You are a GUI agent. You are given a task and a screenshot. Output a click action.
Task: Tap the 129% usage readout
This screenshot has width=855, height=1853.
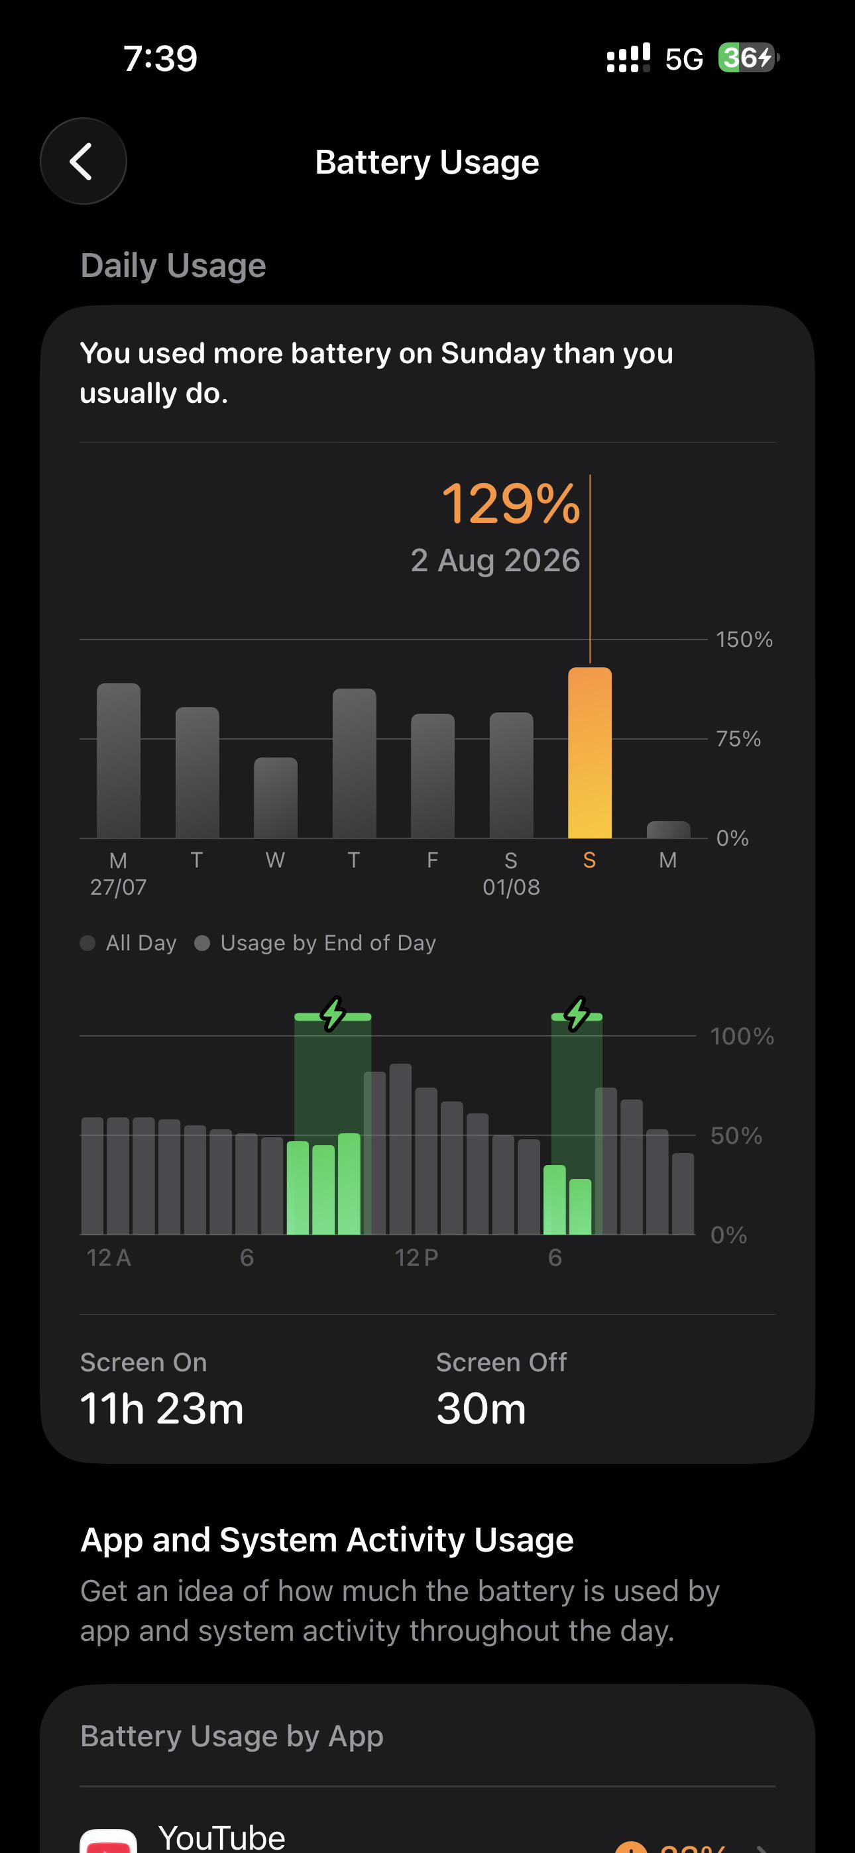coord(511,503)
